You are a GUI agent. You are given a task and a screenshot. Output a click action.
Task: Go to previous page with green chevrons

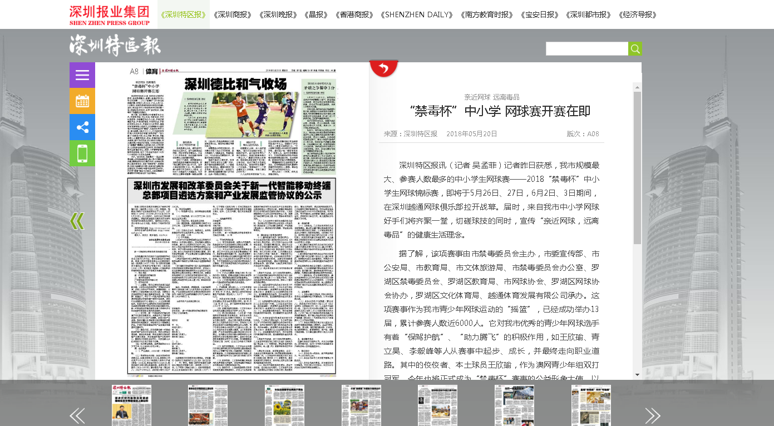click(x=77, y=221)
